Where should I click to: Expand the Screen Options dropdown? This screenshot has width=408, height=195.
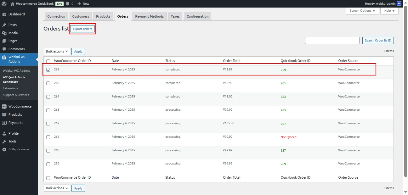click(x=362, y=11)
